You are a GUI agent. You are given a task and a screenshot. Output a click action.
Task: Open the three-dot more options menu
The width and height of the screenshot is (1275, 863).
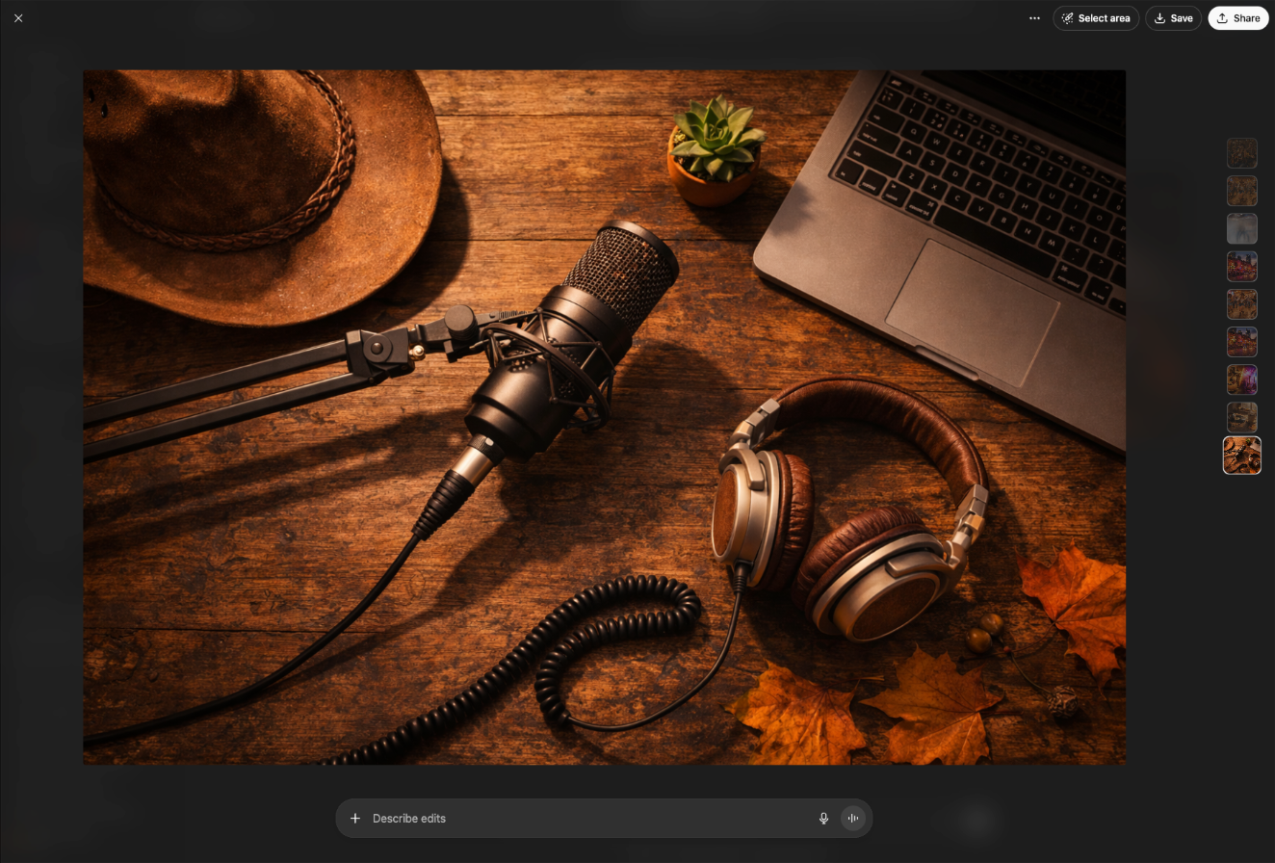coord(1034,18)
